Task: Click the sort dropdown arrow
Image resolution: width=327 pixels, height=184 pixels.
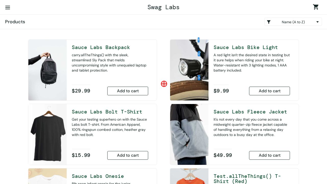Action: pos(318,22)
